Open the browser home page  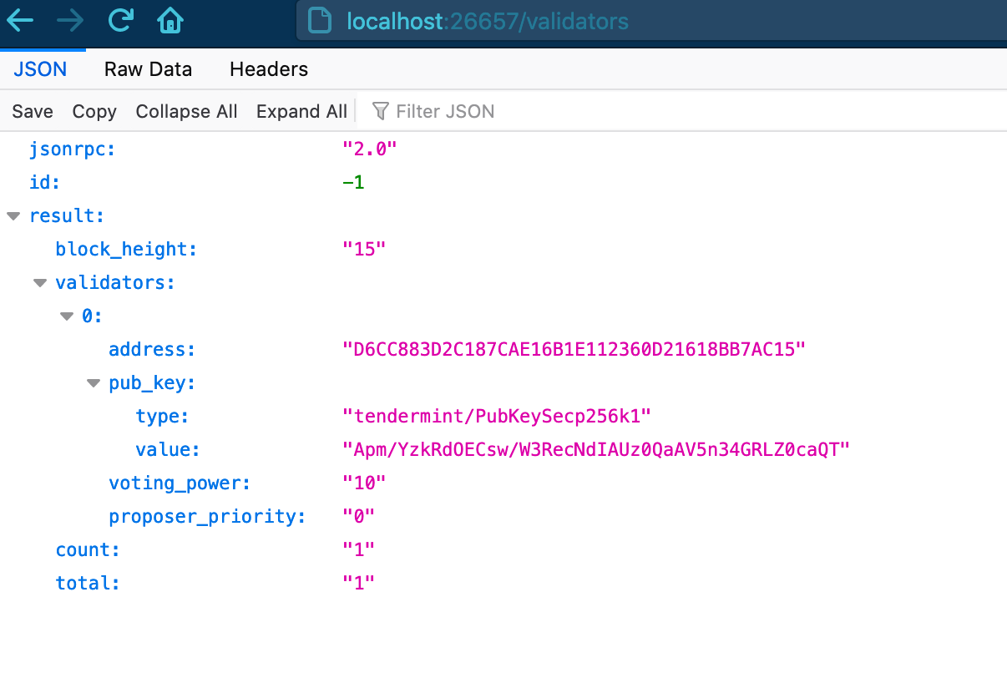coord(170,22)
